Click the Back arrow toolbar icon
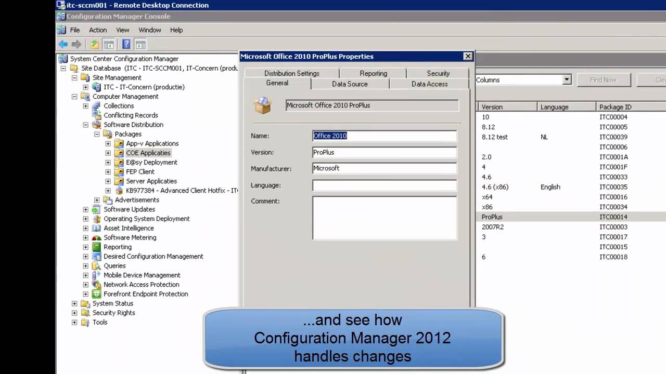This screenshot has width=666, height=374. point(63,44)
